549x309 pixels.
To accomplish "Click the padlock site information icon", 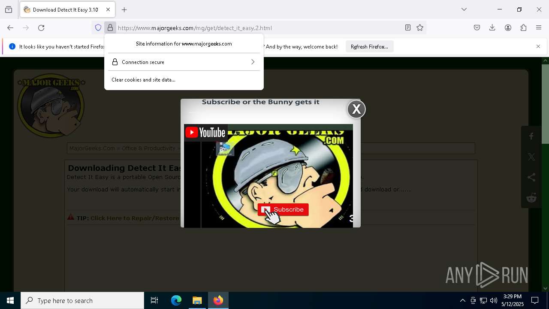I will click(x=110, y=28).
